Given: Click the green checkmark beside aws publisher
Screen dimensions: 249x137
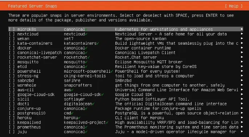Looking at the screenshot, I should (x=72, y=90).
